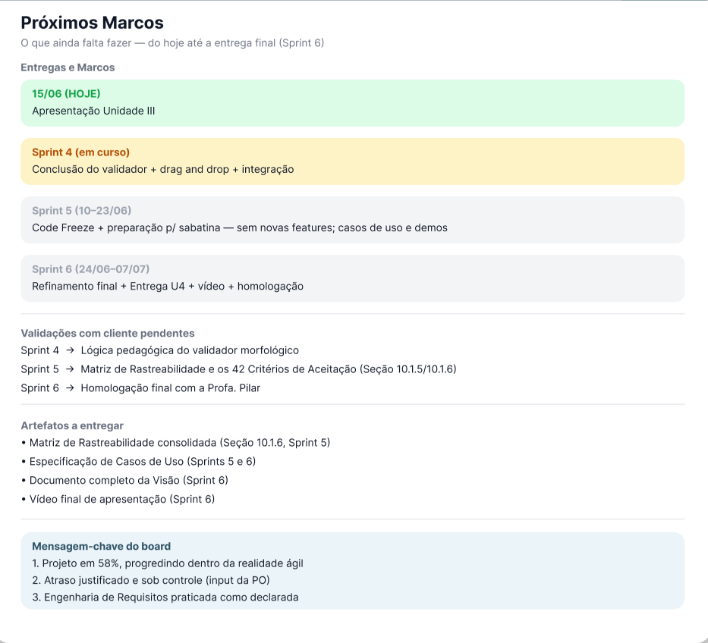This screenshot has width=708, height=643.
Task: Click the Próximos Marcos heading
Action: click(92, 23)
